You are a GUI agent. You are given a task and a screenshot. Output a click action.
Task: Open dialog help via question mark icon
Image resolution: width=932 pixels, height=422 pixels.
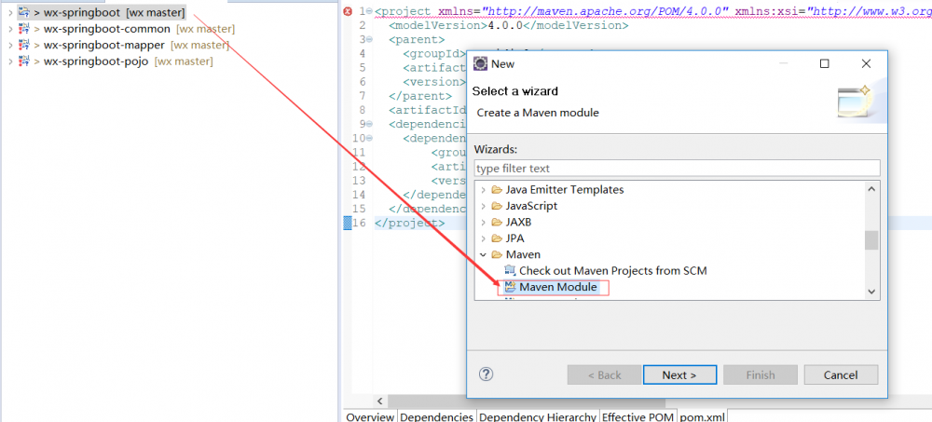coord(487,374)
